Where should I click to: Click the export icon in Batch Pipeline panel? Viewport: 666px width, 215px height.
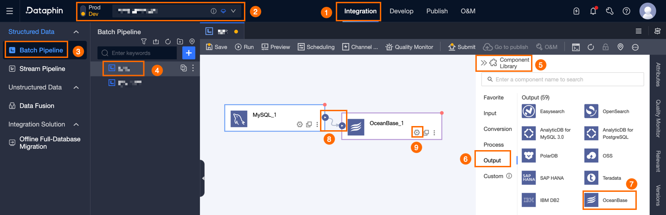(x=156, y=41)
